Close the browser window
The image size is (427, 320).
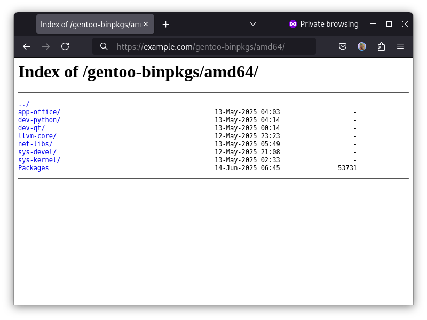pyautogui.click(x=405, y=24)
